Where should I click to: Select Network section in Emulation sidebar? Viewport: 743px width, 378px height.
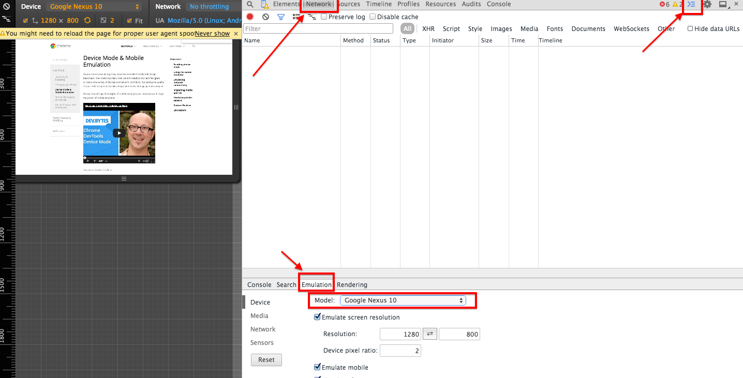[263, 329]
